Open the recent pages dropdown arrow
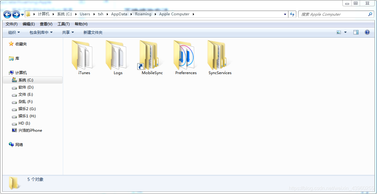This screenshot has width=377, height=194. click(x=23, y=15)
